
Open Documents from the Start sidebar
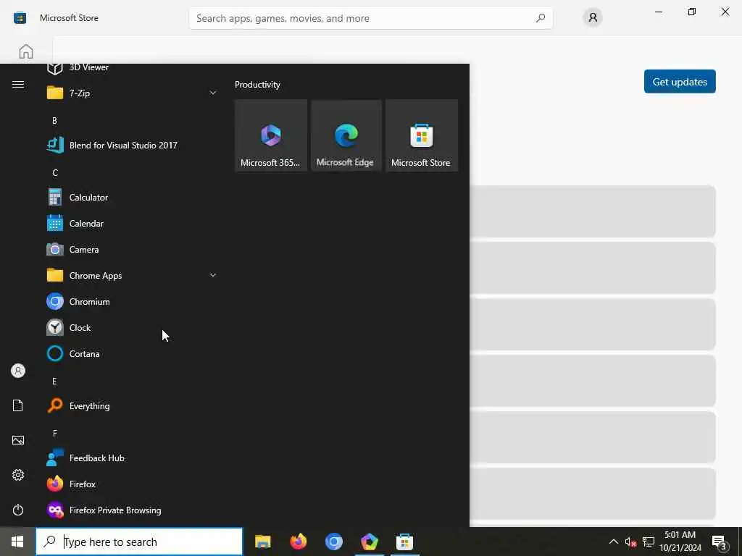tap(18, 405)
